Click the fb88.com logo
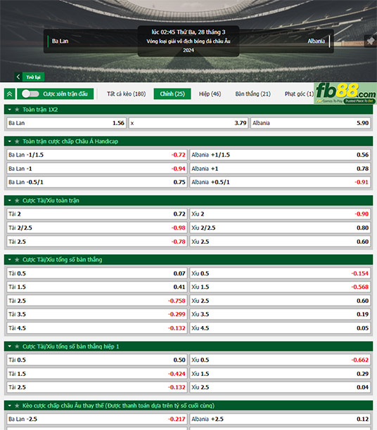Image resolution: width=377 pixels, height=430 pixels. click(345, 93)
